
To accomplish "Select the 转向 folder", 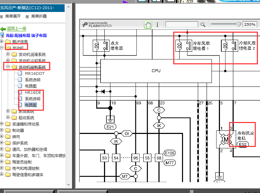I will pos(16,137).
